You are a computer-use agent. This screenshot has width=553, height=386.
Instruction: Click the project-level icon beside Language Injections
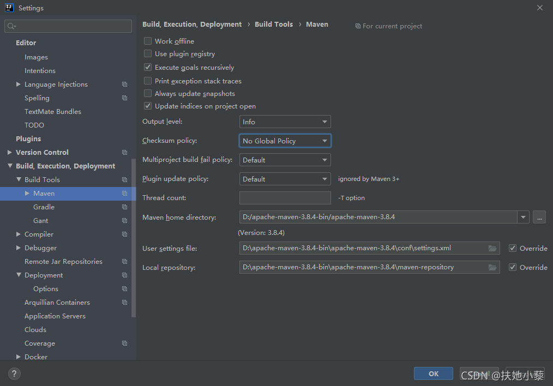click(124, 85)
